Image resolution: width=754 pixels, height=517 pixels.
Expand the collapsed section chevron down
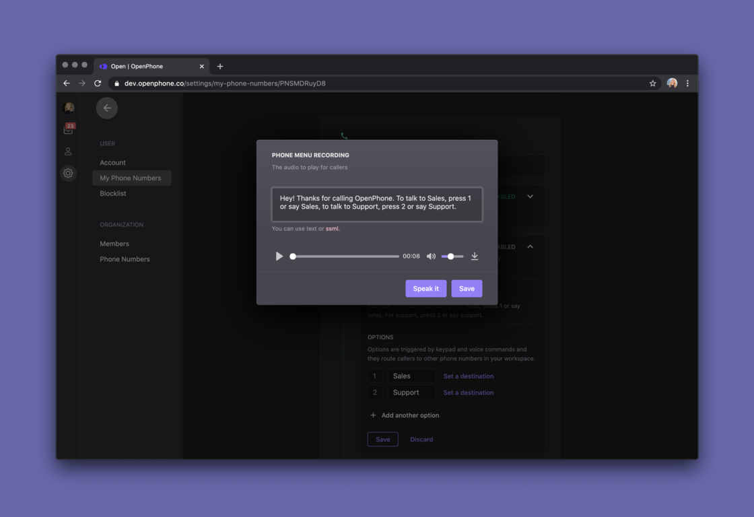pos(530,197)
